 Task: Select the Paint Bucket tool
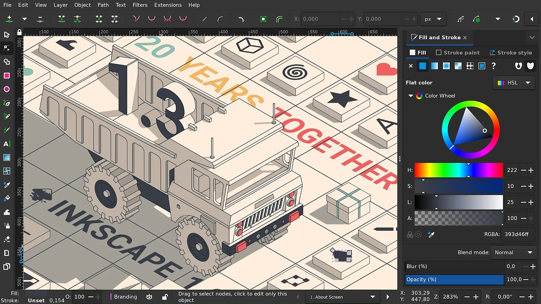pyautogui.click(x=6, y=198)
